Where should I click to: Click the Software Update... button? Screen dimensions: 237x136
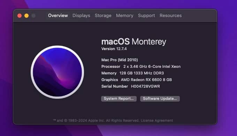pyautogui.click(x=160, y=98)
